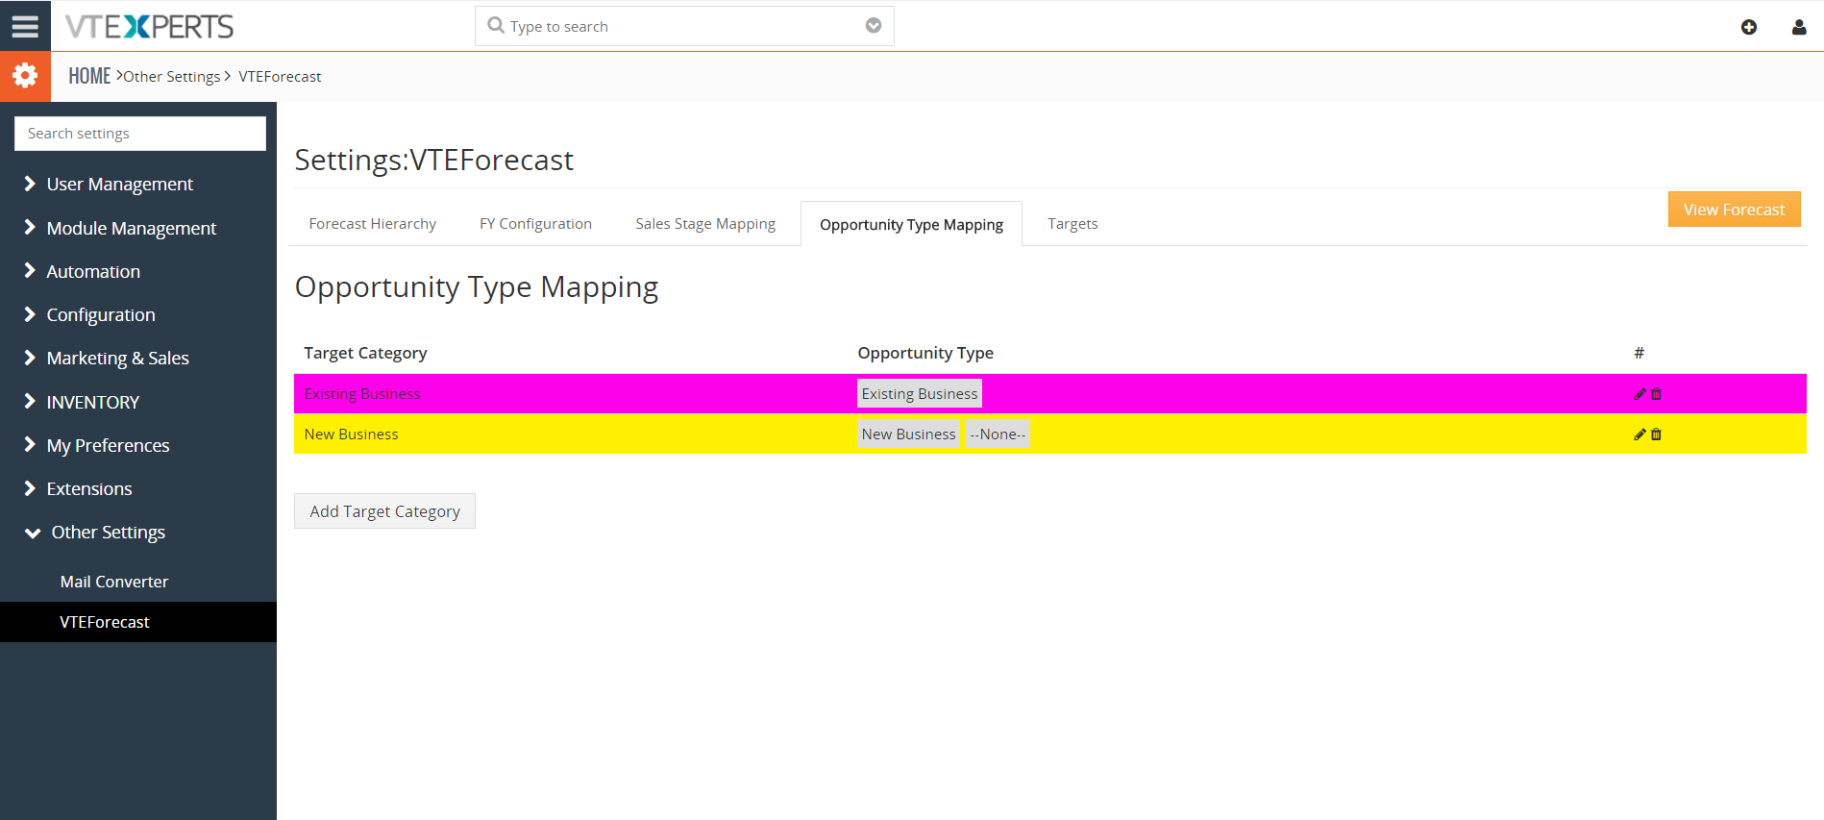Expand INVENTORY section
This screenshot has width=1824, height=820.
click(x=92, y=402)
